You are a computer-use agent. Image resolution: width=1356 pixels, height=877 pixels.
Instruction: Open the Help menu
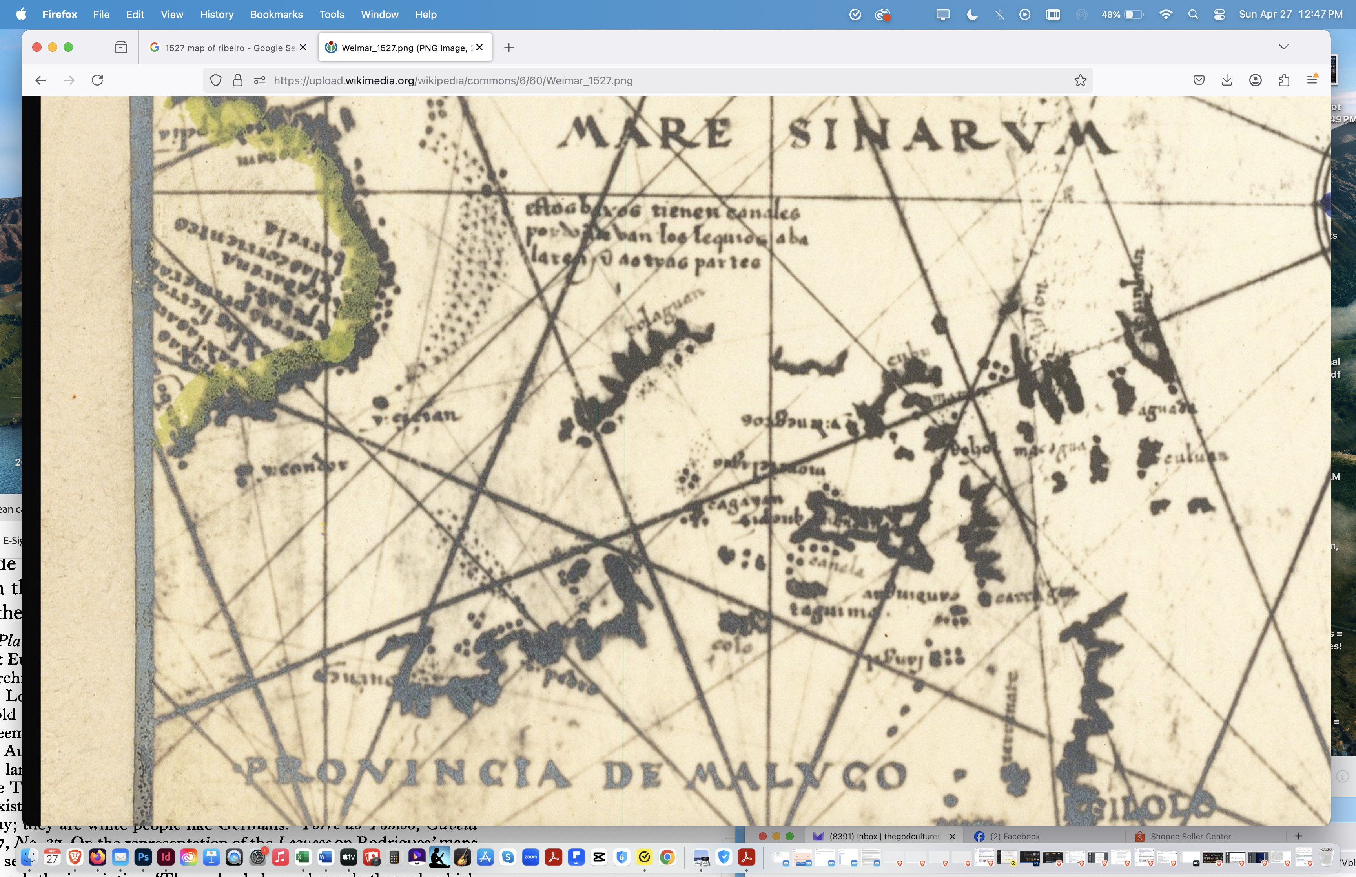pos(426,14)
